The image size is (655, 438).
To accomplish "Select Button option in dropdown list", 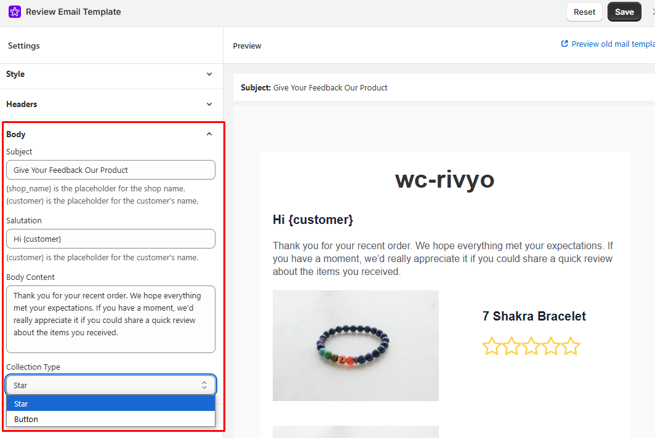I will click(111, 419).
